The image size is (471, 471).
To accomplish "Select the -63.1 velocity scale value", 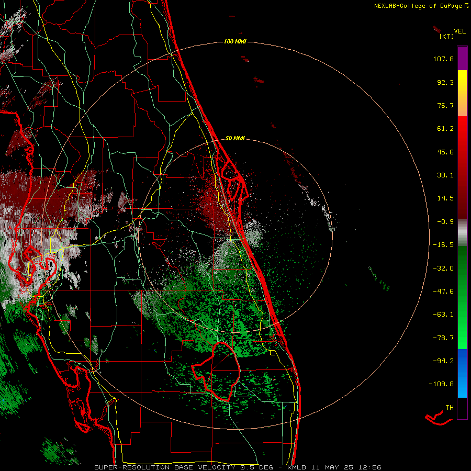I will pyautogui.click(x=443, y=315).
